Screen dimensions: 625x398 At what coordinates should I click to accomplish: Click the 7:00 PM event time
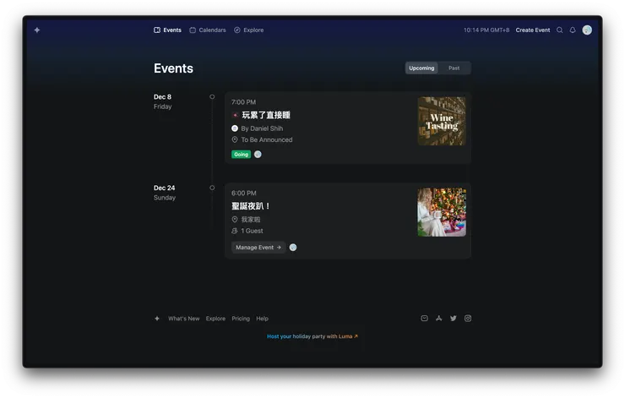click(243, 102)
